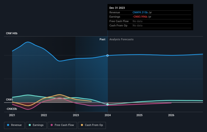Click the blue Revenue legend dot
Viewport: 207px width, 132px height.
[8, 125]
